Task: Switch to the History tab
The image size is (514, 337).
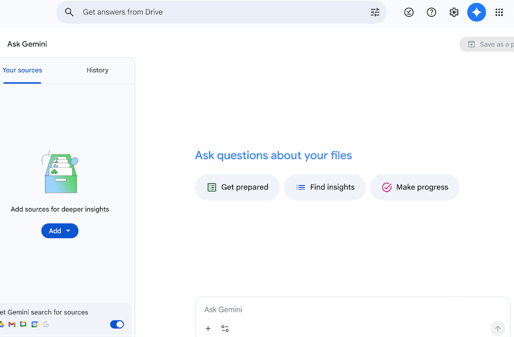Action: pyautogui.click(x=97, y=70)
